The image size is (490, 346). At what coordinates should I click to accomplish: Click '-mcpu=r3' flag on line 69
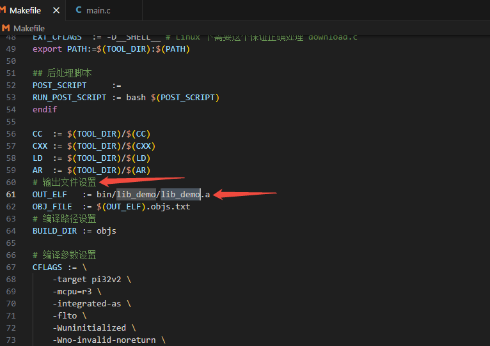pos(72,292)
